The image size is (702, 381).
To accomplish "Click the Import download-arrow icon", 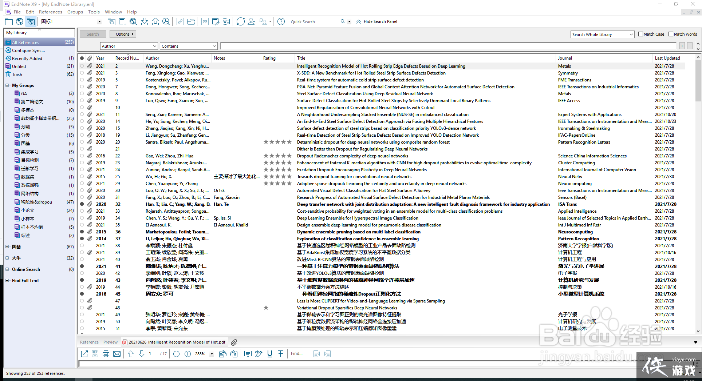I will (145, 22).
